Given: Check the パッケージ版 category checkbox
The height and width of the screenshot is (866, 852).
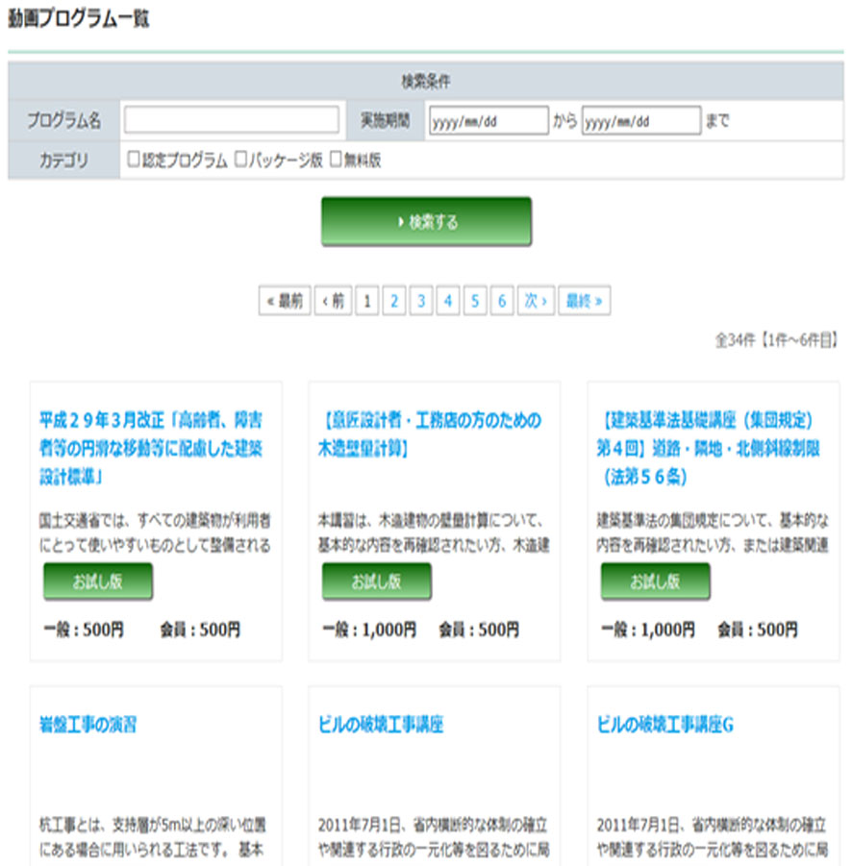Looking at the screenshot, I should pyautogui.click(x=241, y=160).
